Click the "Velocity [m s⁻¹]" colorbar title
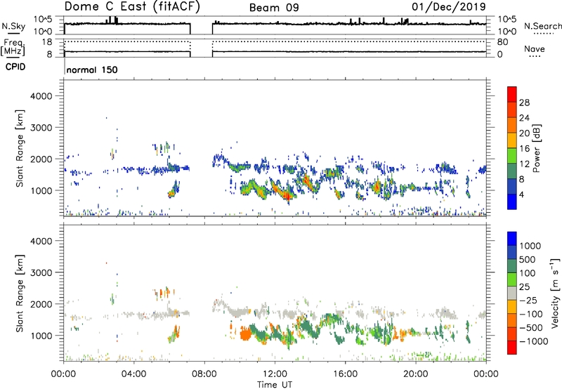562x389 pixels. pos(555,293)
